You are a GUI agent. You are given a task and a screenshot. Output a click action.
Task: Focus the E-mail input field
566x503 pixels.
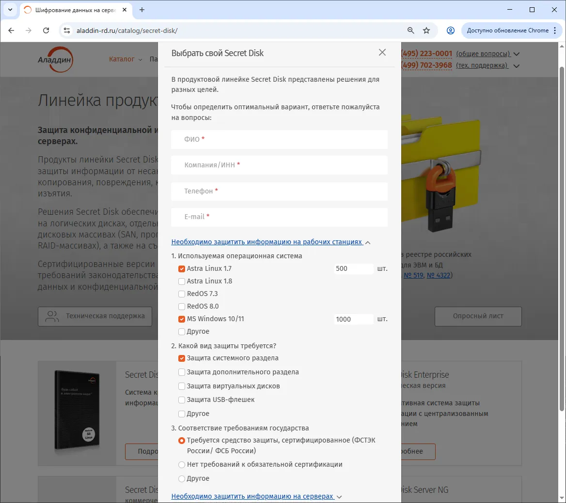(280, 217)
